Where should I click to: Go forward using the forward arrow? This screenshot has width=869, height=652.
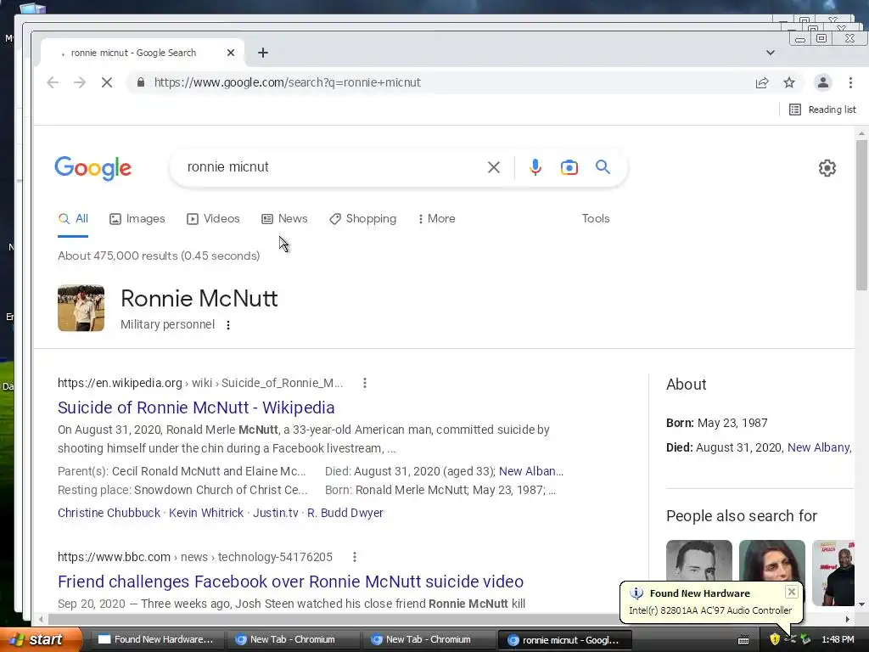pos(80,82)
